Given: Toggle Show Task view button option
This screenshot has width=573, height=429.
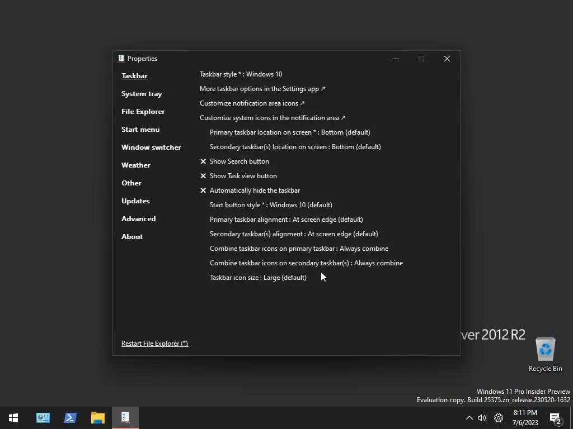Looking at the screenshot, I should (238, 176).
